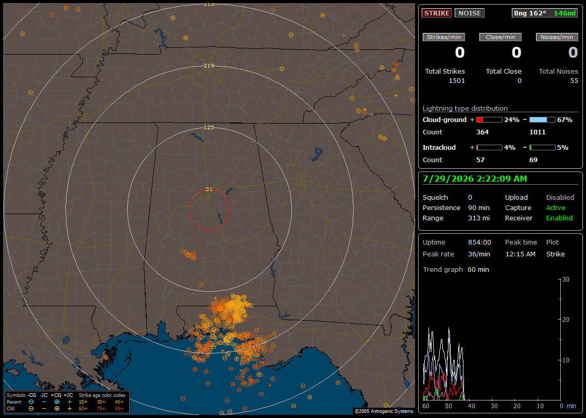Click the Bng 162° 146mi bearing readout
The image size is (586, 418).
pyautogui.click(x=545, y=13)
